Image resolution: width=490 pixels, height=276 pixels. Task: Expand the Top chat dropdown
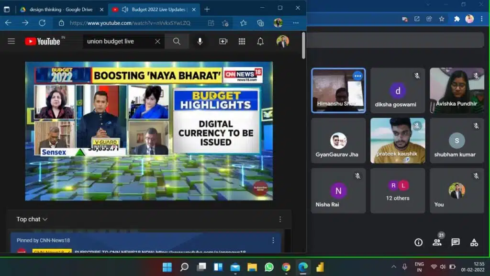tap(32, 219)
